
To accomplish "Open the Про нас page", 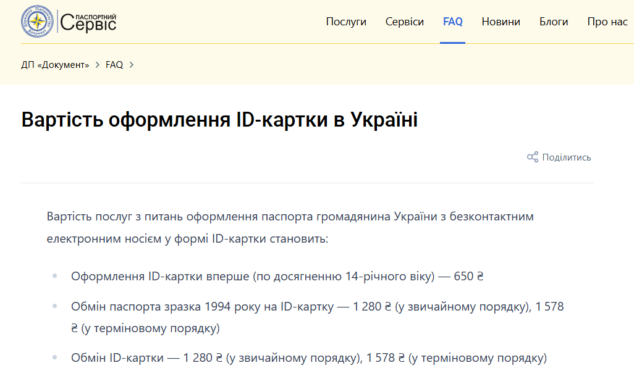I will (x=606, y=21).
